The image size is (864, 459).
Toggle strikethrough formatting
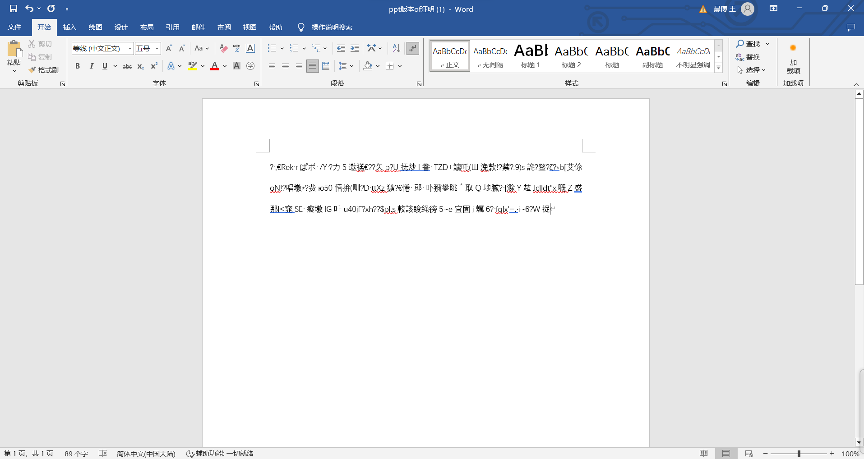(127, 66)
